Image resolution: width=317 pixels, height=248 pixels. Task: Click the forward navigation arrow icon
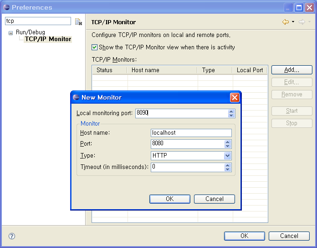coord(302,22)
